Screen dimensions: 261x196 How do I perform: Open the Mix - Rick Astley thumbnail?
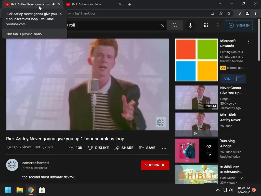click(x=197, y=125)
